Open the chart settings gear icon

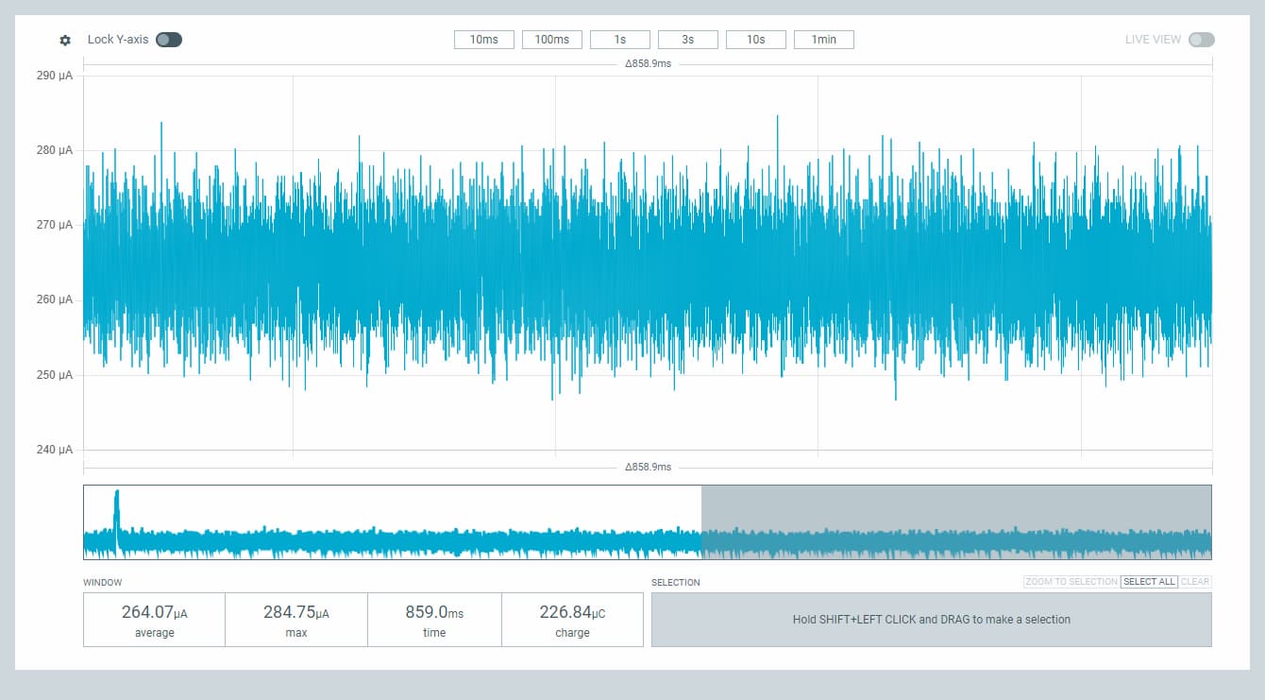tap(65, 41)
